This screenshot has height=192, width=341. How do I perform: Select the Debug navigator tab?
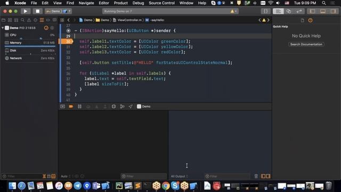(42, 20)
